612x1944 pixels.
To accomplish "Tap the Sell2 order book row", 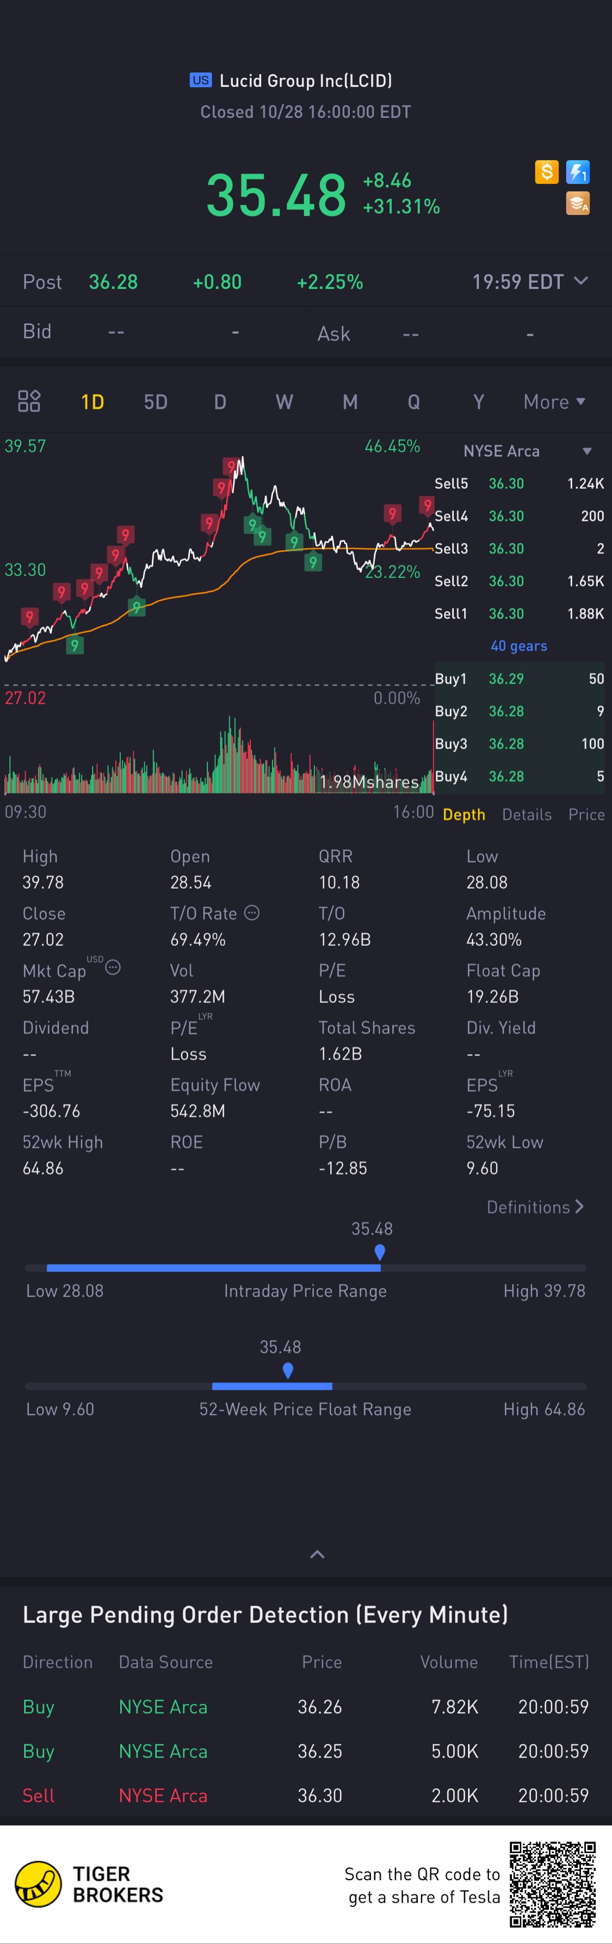I will [x=519, y=581].
